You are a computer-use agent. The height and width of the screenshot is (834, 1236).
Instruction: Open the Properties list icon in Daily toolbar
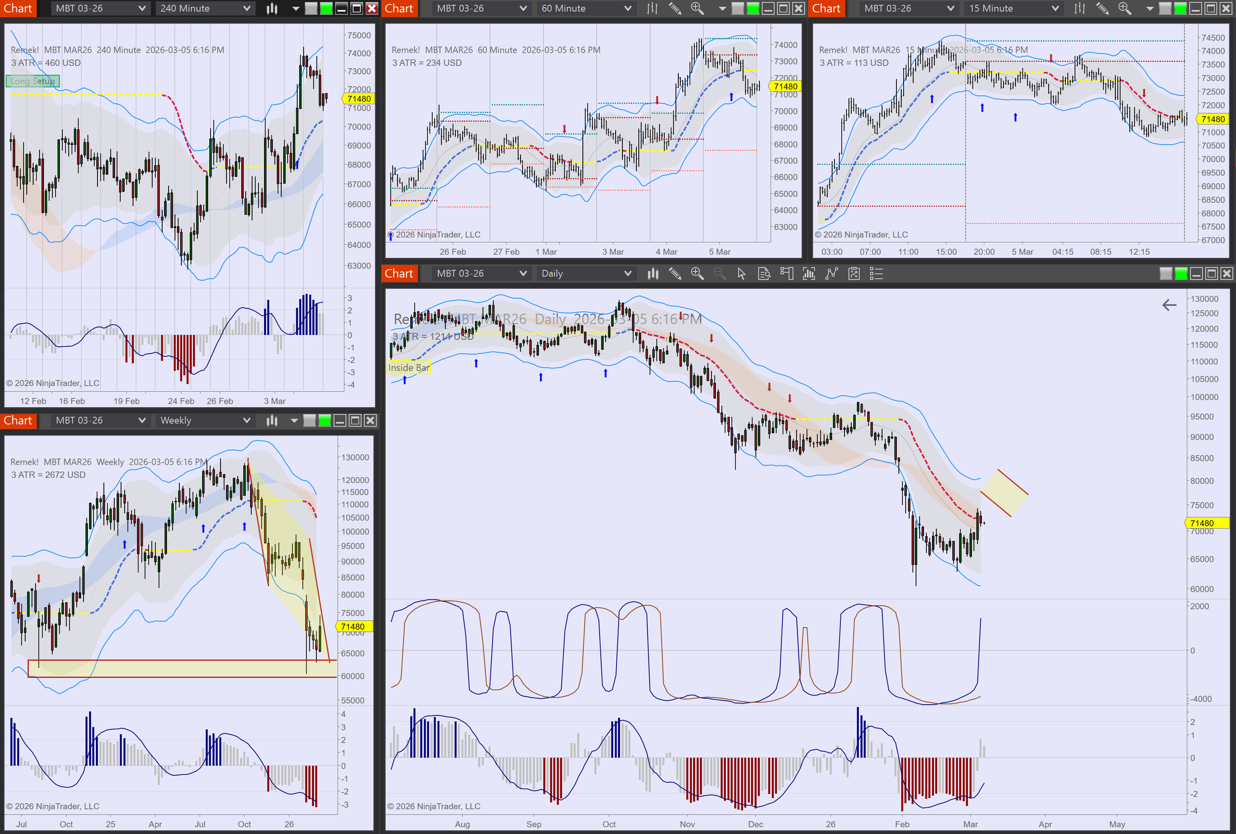coord(876,274)
